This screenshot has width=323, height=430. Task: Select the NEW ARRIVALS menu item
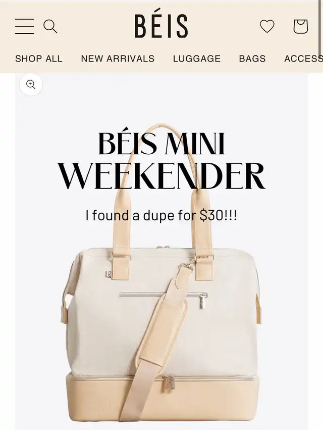[118, 58]
